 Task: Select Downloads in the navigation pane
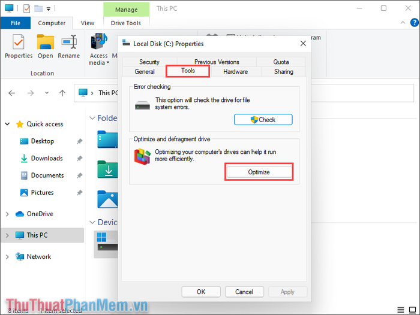tap(47, 158)
